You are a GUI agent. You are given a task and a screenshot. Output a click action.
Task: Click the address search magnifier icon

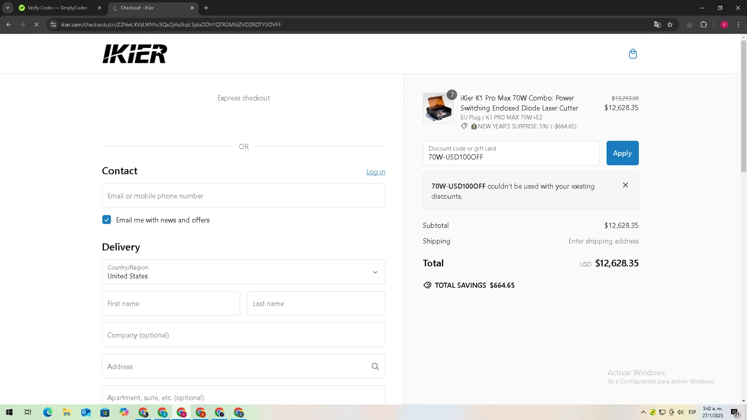tap(375, 367)
